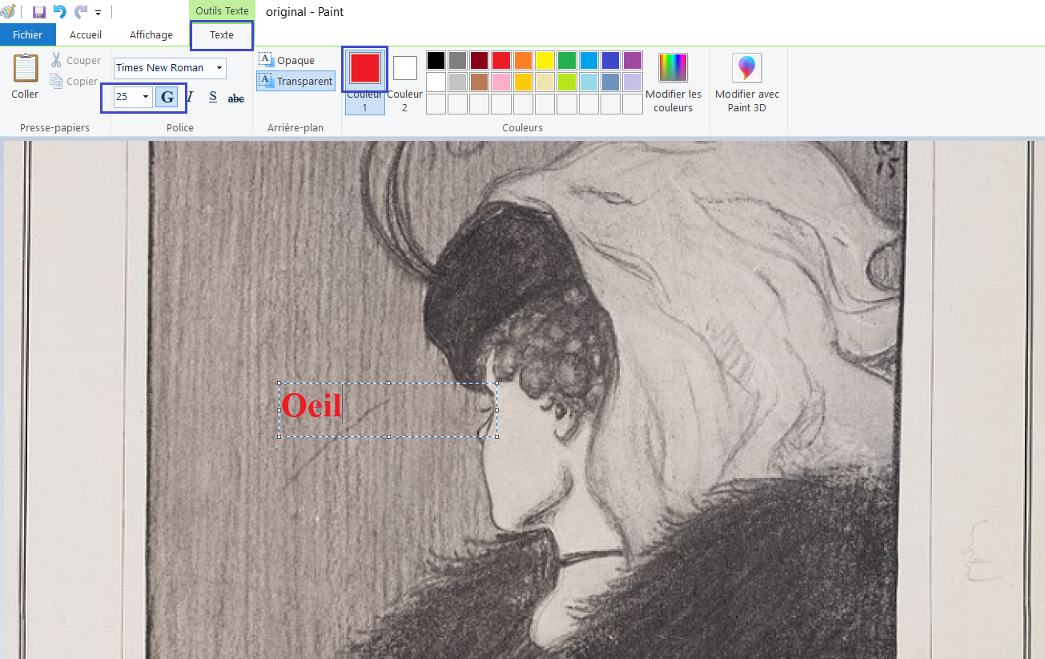Select the light gray palette swatch

pyautogui.click(x=457, y=82)
